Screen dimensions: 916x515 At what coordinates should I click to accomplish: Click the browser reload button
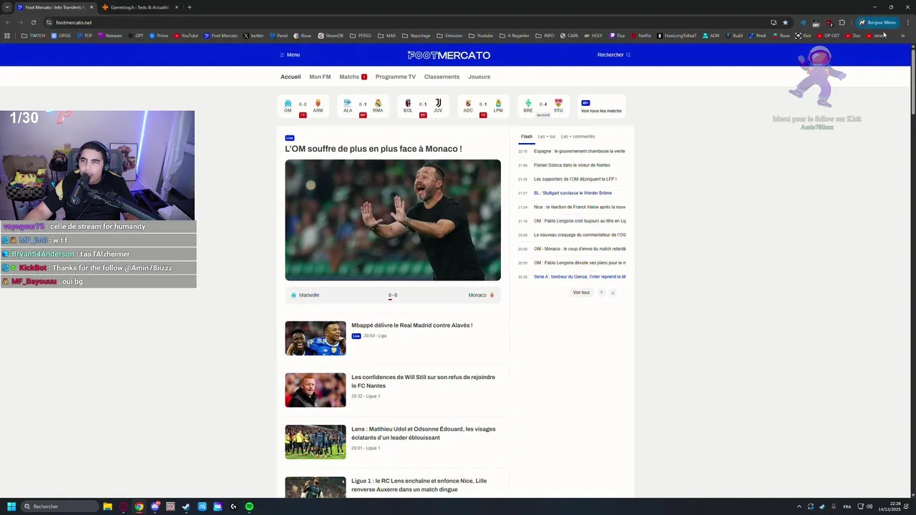pos(33,22)
